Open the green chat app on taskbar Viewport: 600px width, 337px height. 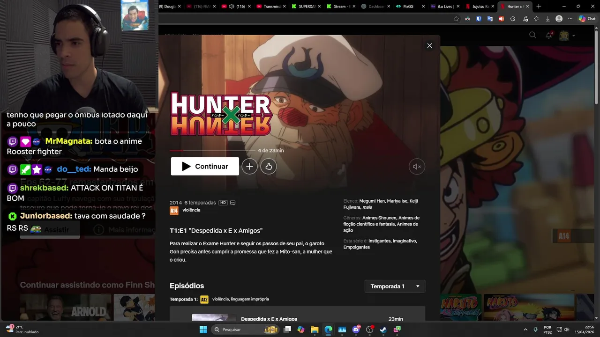click(x=397, y=330)
